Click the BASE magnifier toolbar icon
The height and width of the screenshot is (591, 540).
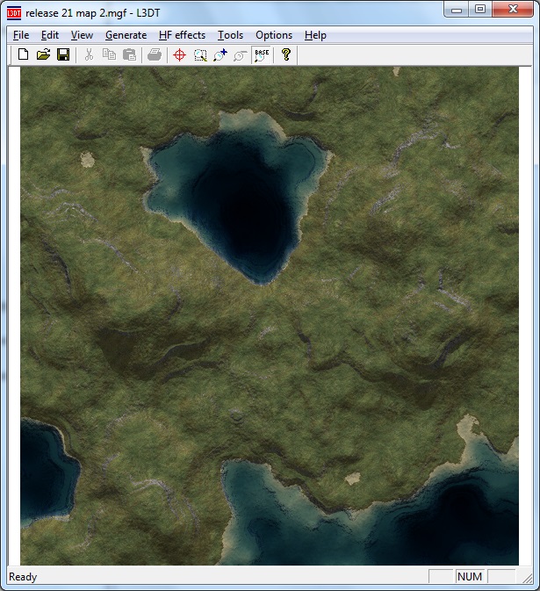click(x=262, y=55)
